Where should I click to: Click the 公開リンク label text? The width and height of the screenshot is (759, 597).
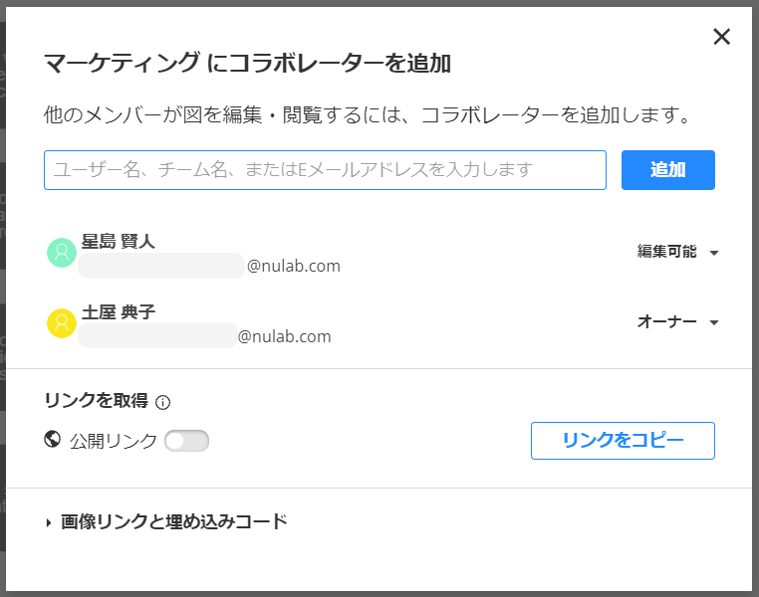click(114, 441)
